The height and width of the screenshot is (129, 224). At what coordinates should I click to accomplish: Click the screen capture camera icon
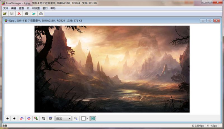point(41,14)
